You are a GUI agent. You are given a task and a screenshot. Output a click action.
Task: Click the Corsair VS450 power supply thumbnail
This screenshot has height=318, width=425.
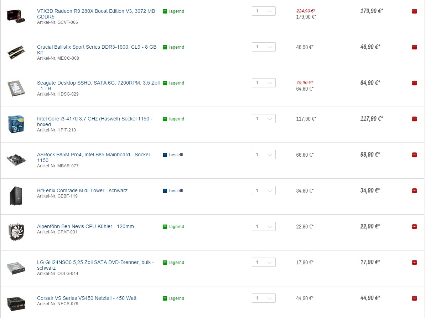point(16,304)
